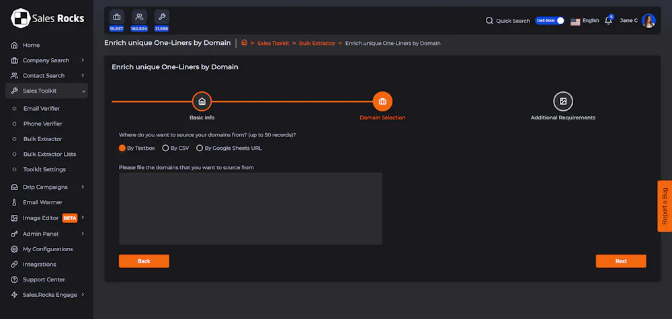
Task: Open Bulk Extractor Lists menu item
Action: point(50,154)
